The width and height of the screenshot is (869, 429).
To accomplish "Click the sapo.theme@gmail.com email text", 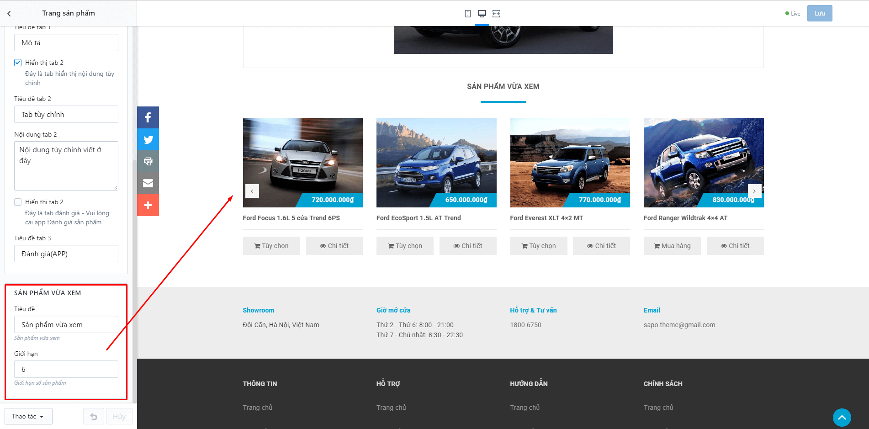I will (679, 325).
